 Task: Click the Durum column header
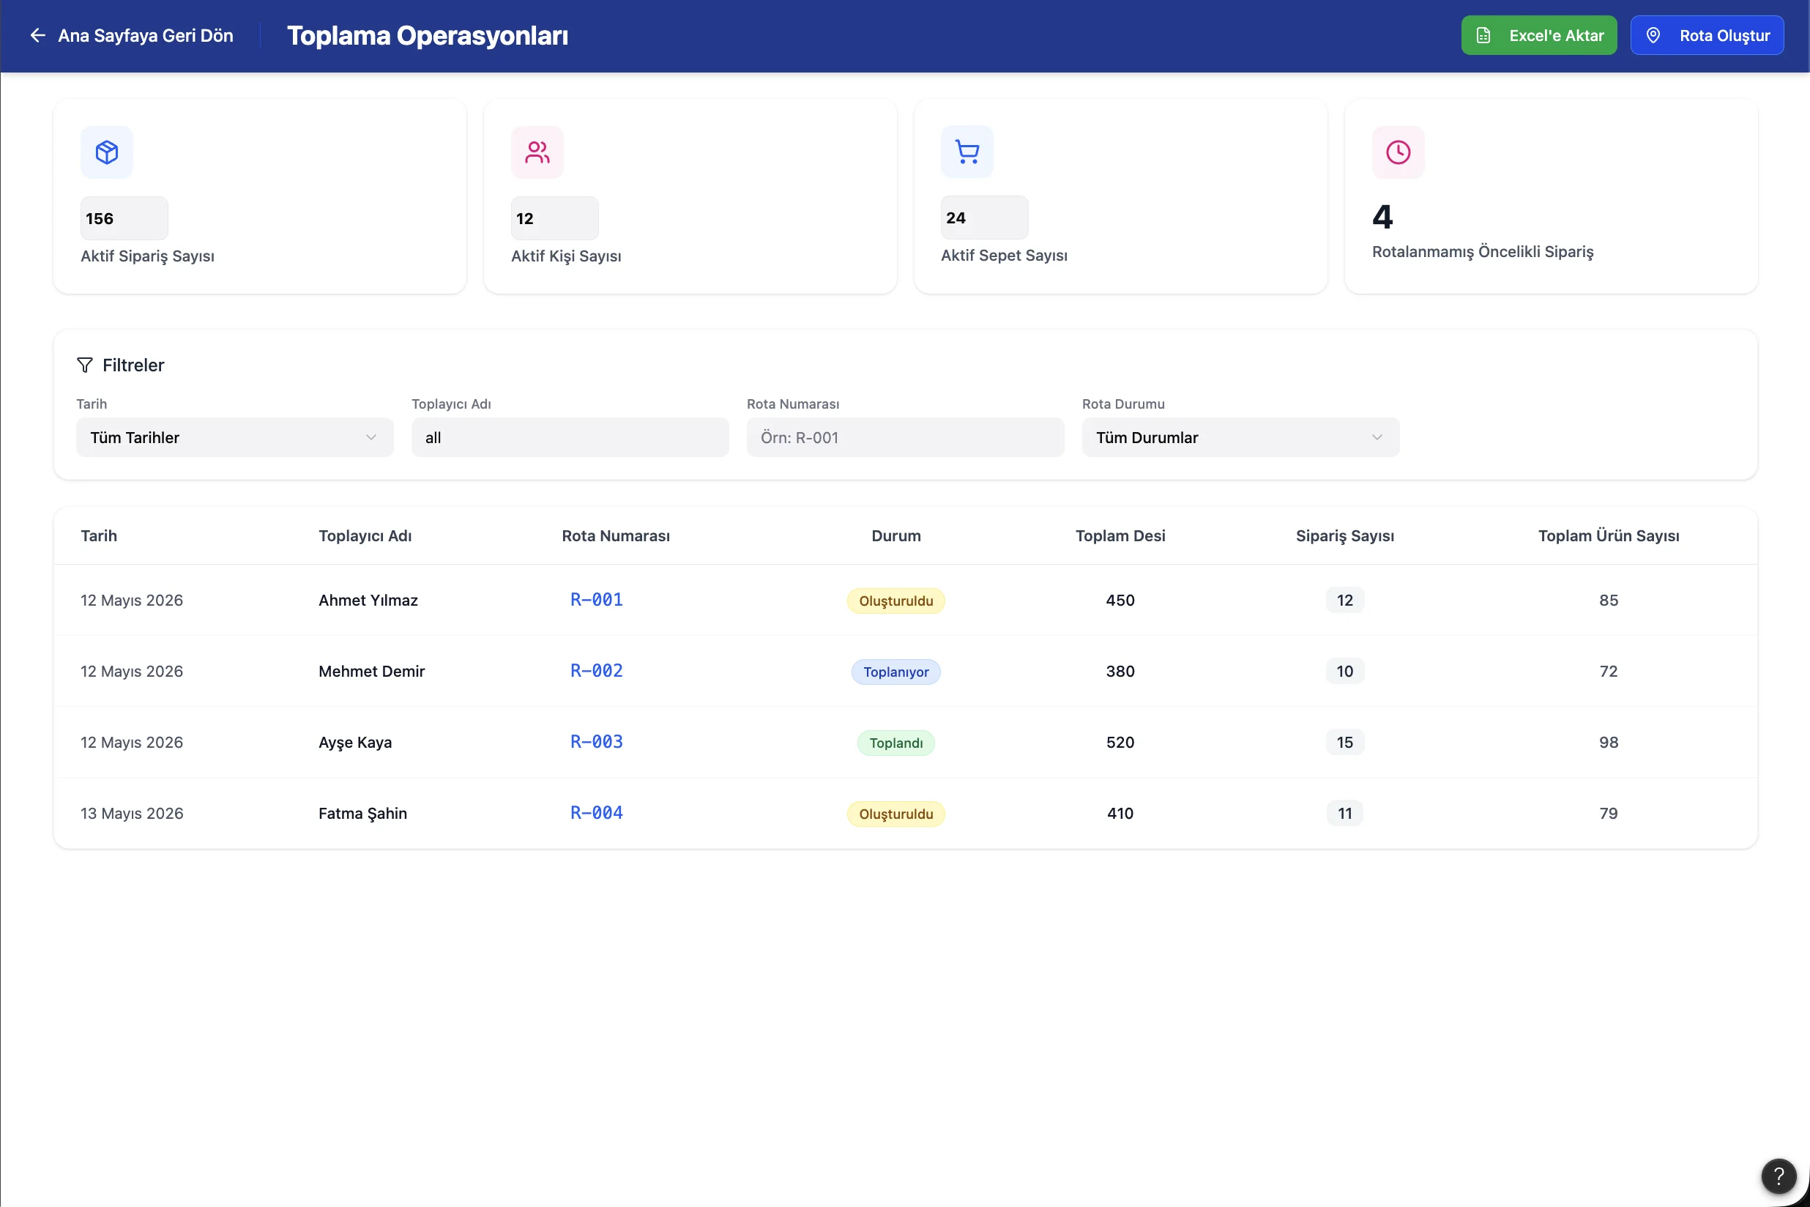coord(895,536)
